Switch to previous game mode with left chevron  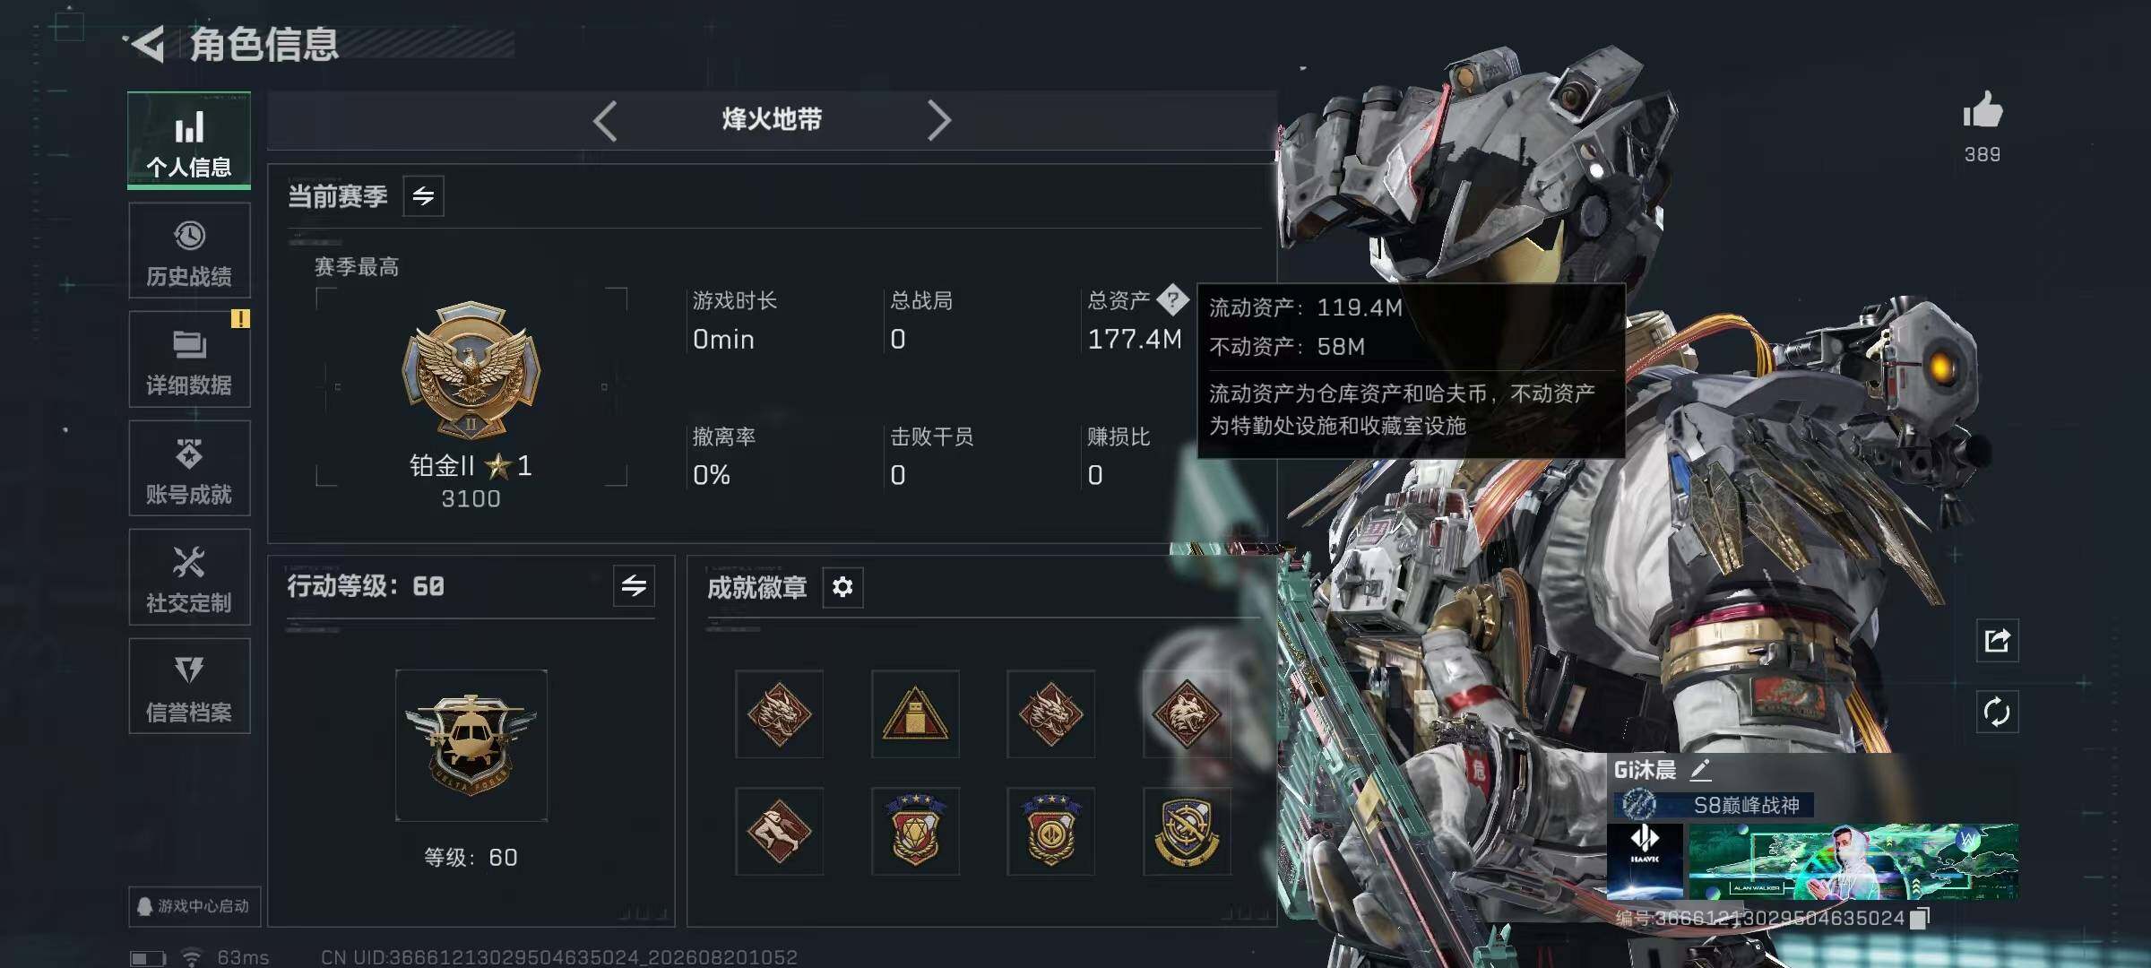[605, 120]
